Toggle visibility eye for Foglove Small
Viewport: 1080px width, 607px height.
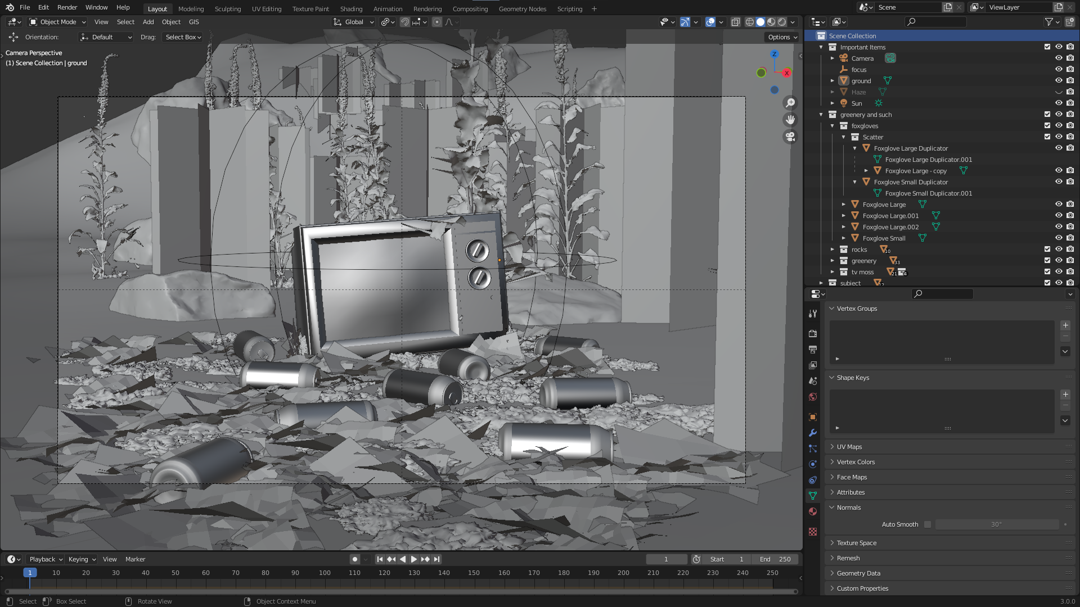pyautogui.click(x=1059, y=238)
